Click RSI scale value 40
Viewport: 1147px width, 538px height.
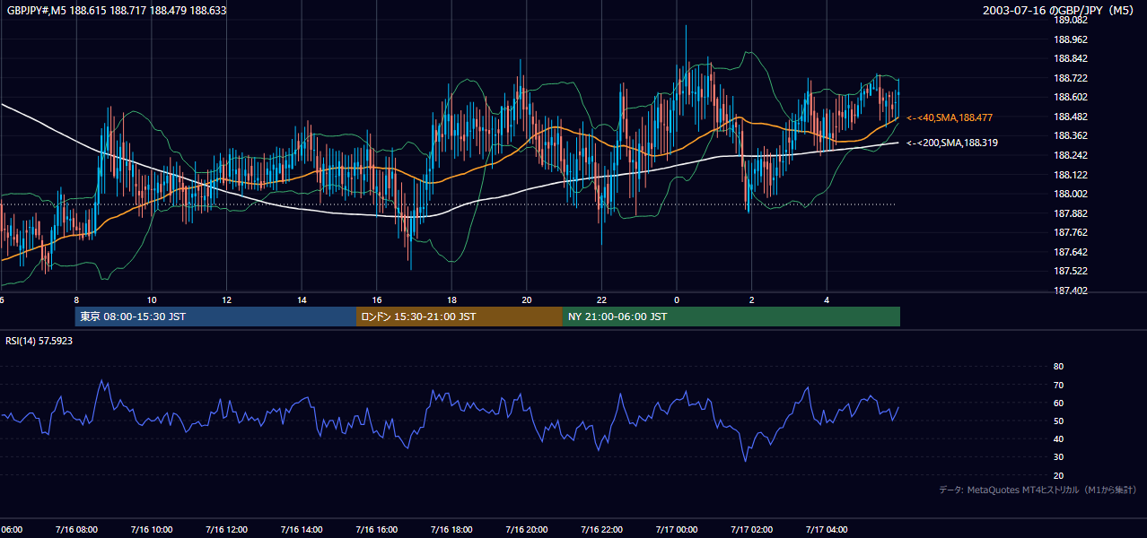(1058, 438)
